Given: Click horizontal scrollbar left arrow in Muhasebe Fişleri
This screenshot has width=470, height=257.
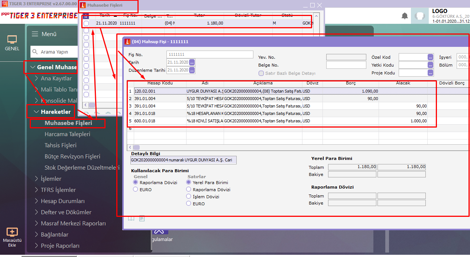Looking at the screenshot, I should coord(86,105).
